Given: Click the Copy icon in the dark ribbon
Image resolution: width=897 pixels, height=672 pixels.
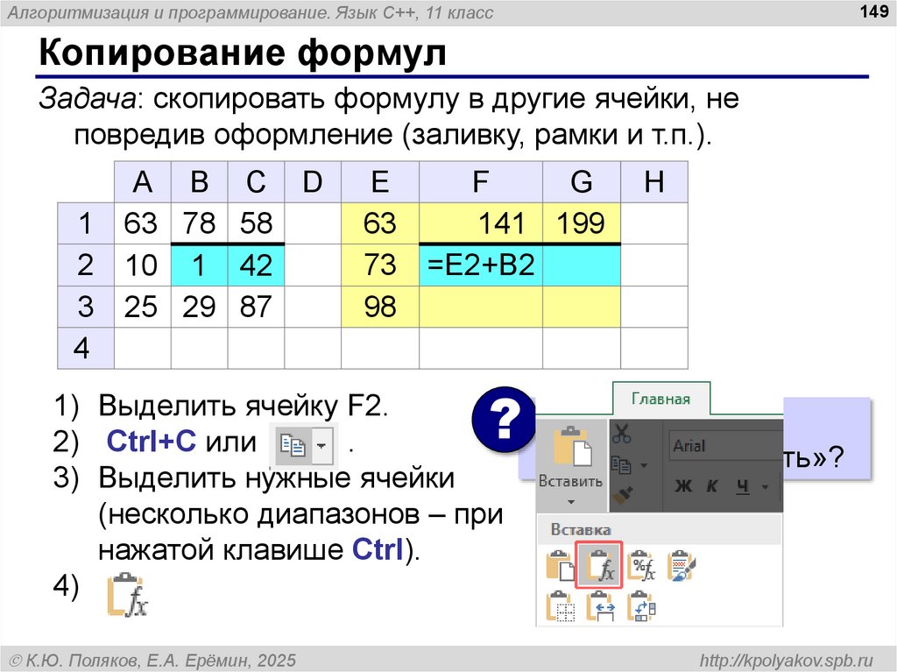Looking at the screenshot, I should pos(621,464).
